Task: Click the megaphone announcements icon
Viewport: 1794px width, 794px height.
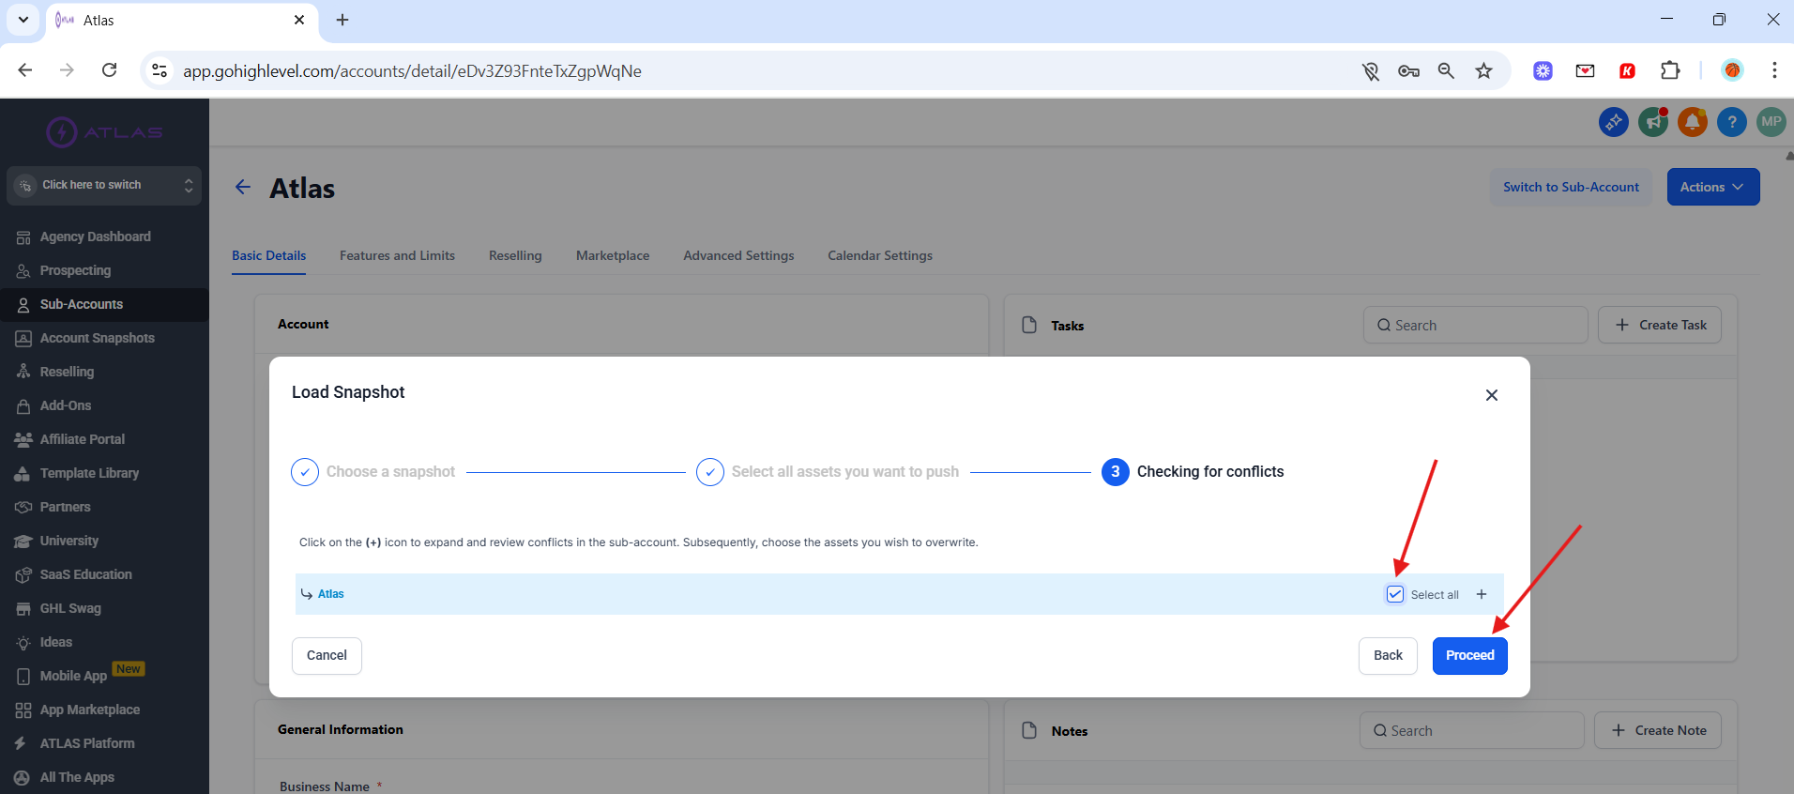Action: pos(1653,122)
